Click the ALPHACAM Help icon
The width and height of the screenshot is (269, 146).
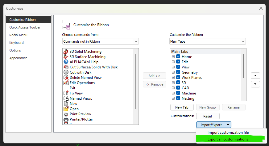[x=66, y=62]
